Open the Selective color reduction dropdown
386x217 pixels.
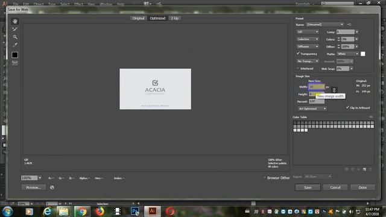[308, 39]
